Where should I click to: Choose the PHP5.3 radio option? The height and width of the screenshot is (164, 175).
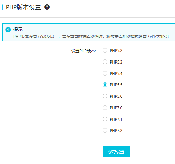pos(105,62)
